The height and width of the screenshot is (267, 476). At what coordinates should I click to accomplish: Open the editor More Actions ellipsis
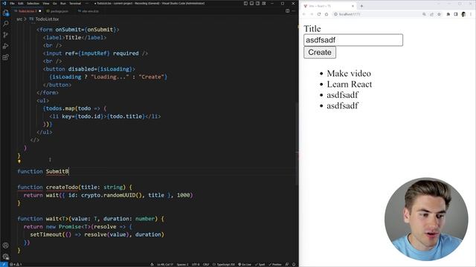tap(294, 11)
